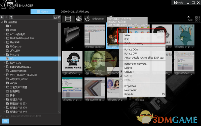Click the path text ending in loft
The width and height of the screenshot is (201, 126).
21,116
